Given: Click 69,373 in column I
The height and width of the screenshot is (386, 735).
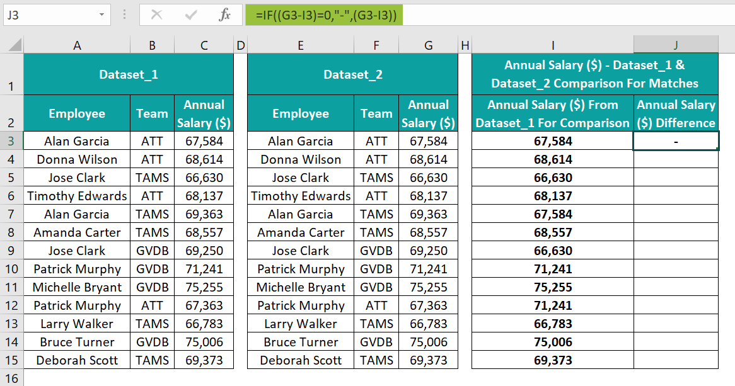Looking at the screenshot, I should (553, 360).
